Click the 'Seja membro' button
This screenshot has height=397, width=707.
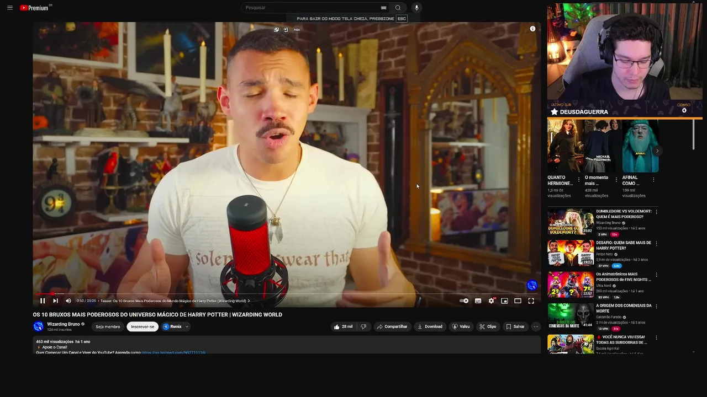(x=108, y=326)
